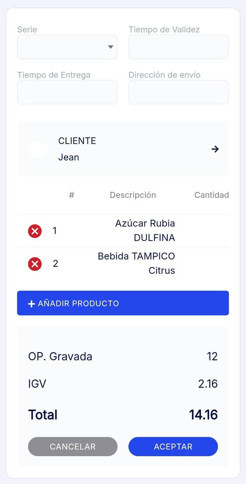Screen dimensions: 246x484
Task: Click the Tiempo de Validez field
Action: (x=178, y=47)
